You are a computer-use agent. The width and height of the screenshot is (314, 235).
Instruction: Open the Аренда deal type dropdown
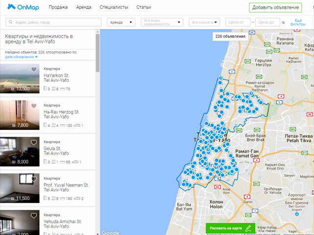click(x=121, y=22)
